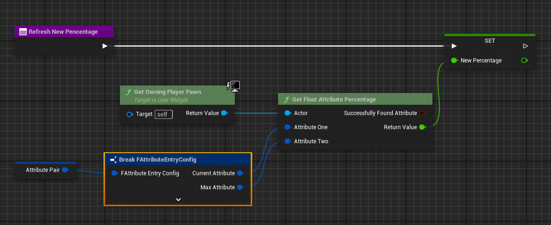Click the Refresh New Pencentage execution output pin

click(105, 46)
